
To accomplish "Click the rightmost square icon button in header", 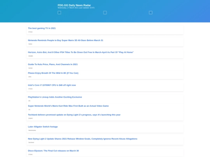I will click(150, 12).
